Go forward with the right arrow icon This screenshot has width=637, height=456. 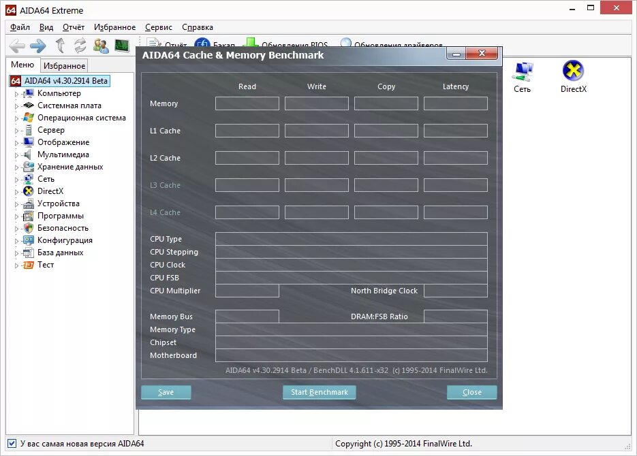(38, 46)
